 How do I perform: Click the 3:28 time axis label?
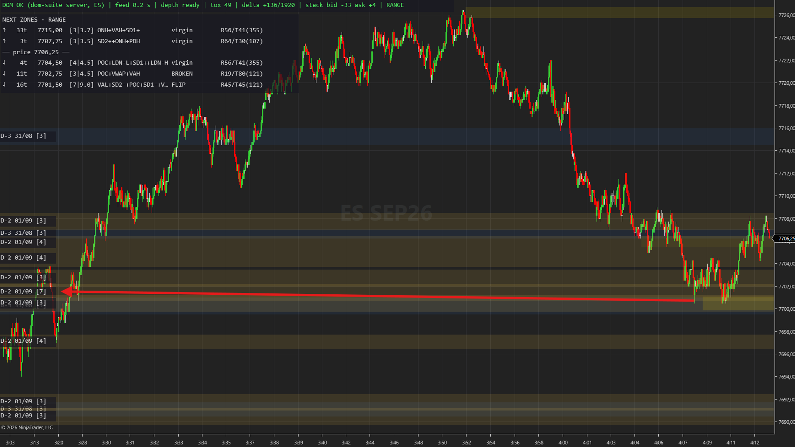[x=82, y=443]
